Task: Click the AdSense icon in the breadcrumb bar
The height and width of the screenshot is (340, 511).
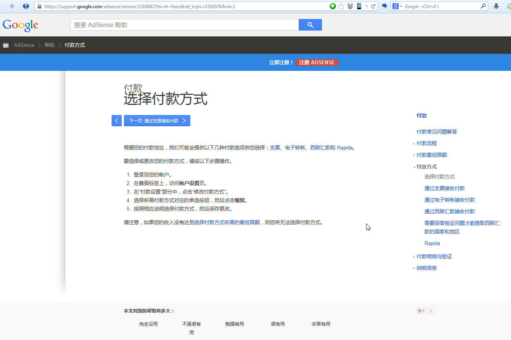Action: [6, 45]
